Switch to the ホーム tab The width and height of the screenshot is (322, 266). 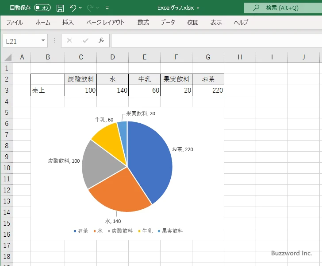43,22
